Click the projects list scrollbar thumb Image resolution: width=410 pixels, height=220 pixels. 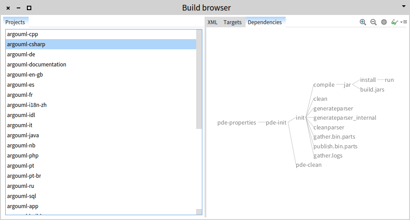(199, 82)
